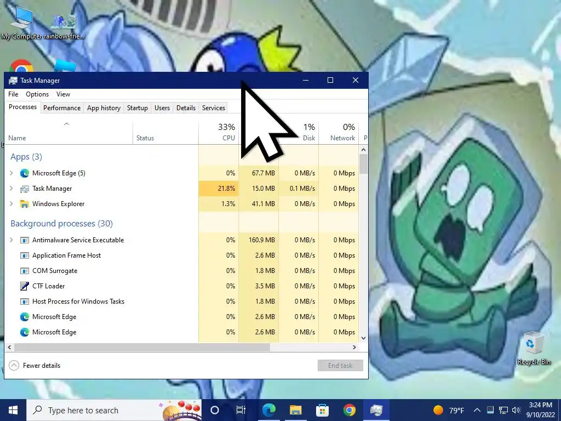Click the Task Manager title bar icon
This screenshot has width=561, height=421.
coord(13,81)
